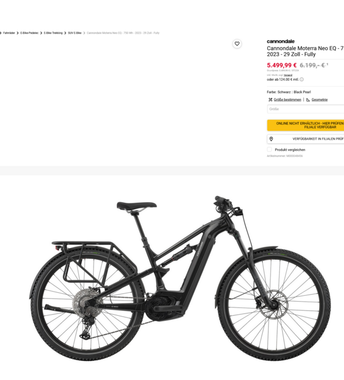Follow the Versand shipping link

[x=288, y=75]
